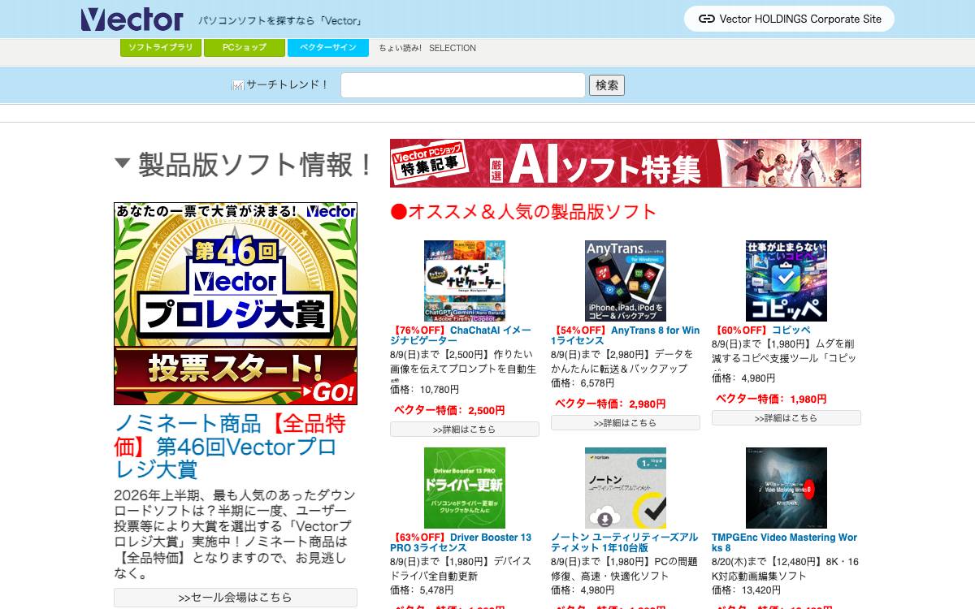Click the 価格: 6,578円 text
The width and height of the screenshot is (975, 609).
point(583,383)
